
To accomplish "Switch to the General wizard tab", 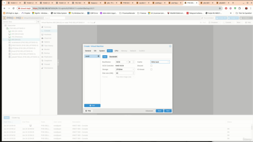I will (88, 51).
